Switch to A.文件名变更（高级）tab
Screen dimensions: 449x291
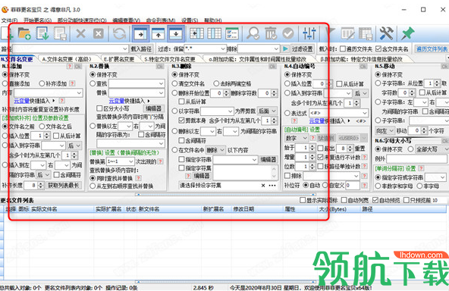tap(67, 59)
